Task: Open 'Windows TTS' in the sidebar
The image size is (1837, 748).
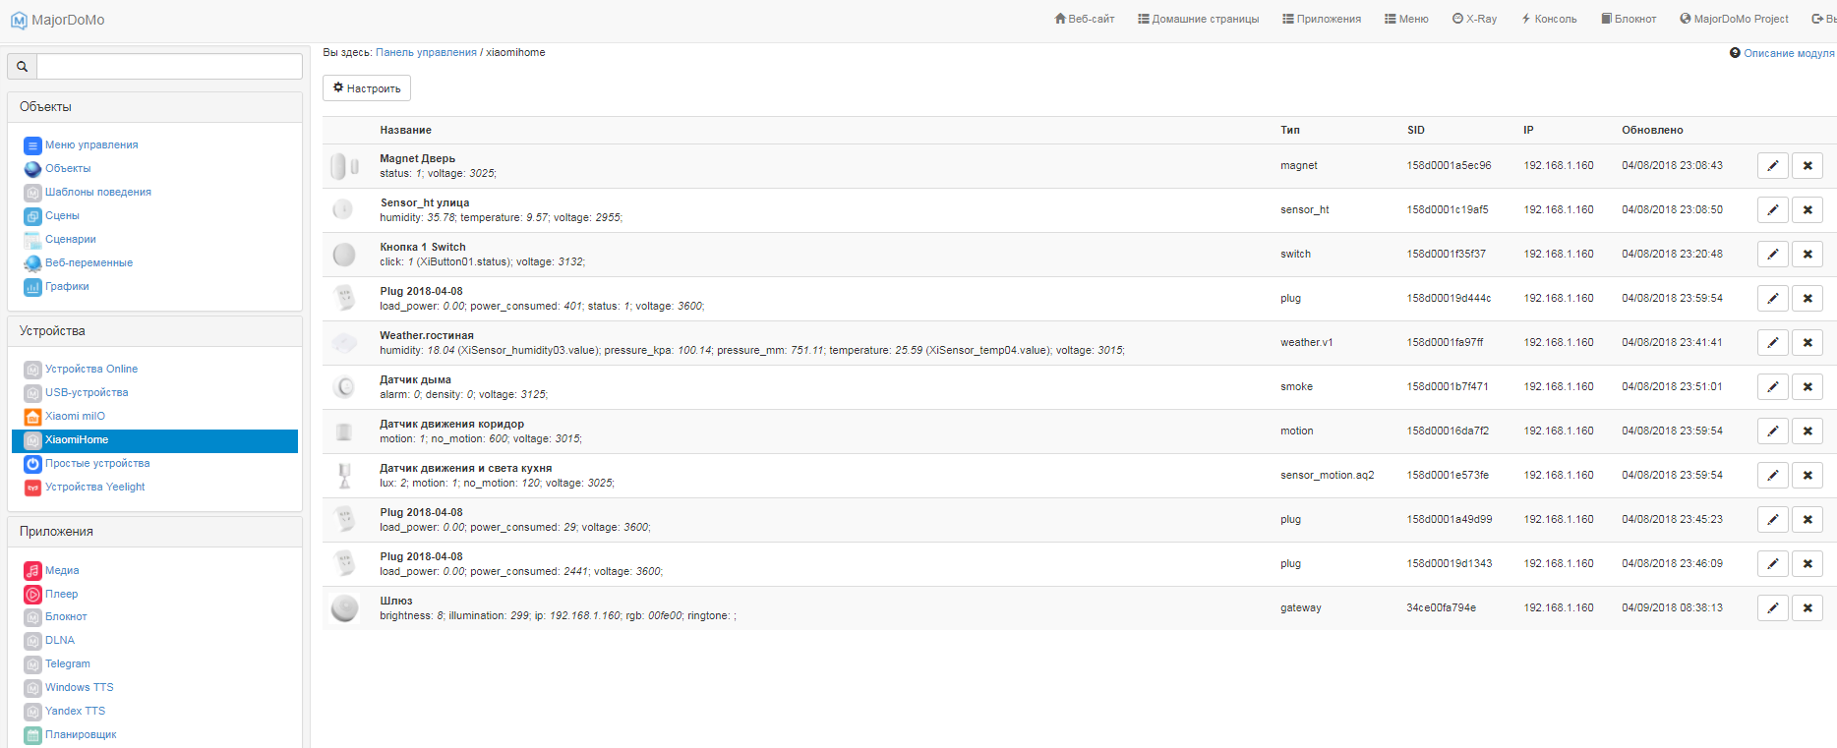Action: [80, 688]
